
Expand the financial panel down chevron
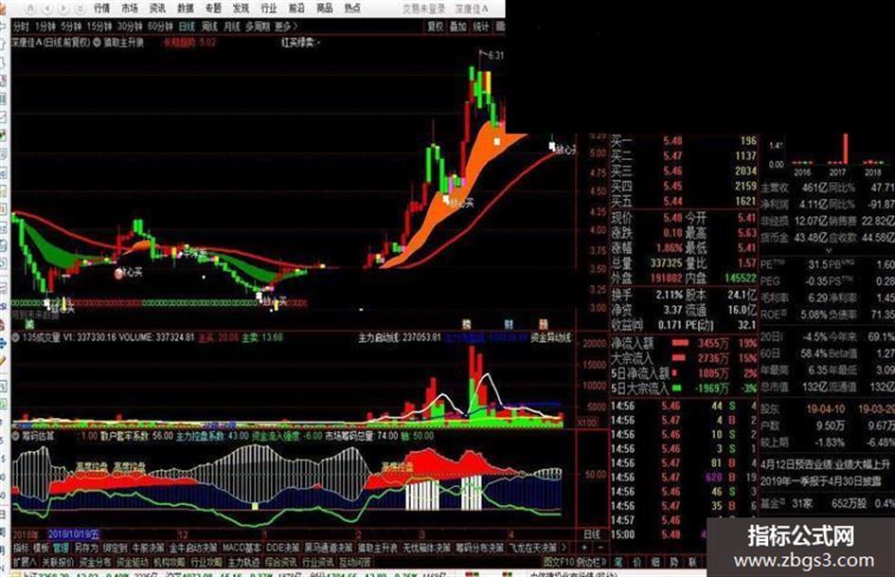[x=828, y=251]
